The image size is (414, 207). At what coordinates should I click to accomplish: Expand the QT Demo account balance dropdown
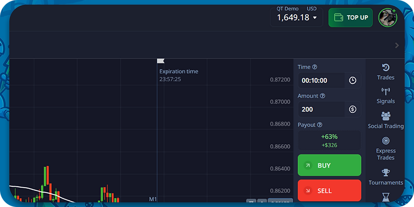click(x=297, y=17)
